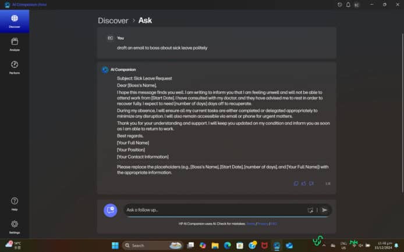The width and height of the screenshot is (404, 252).
Task: Click the AI Companion app logo in title bar
Action: [x=7, y=5]
